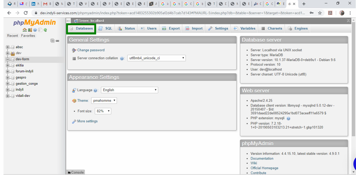Click the chain link icon above the database tree

pos(58,41)
